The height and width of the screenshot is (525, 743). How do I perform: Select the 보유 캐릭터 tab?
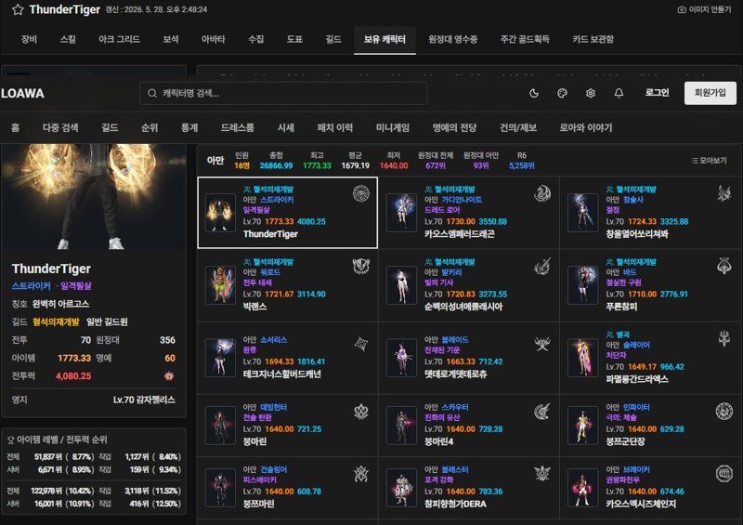385,39
